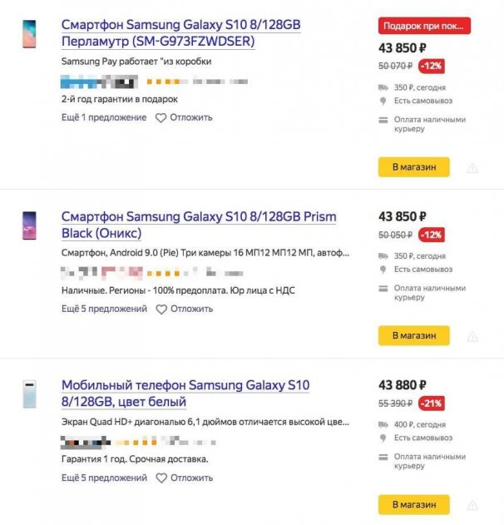Viewport: 504px width, 525px height.
Task: Expand 'Ещё 5 предложений' under the Prism Black phone
Action: point(104,309)
